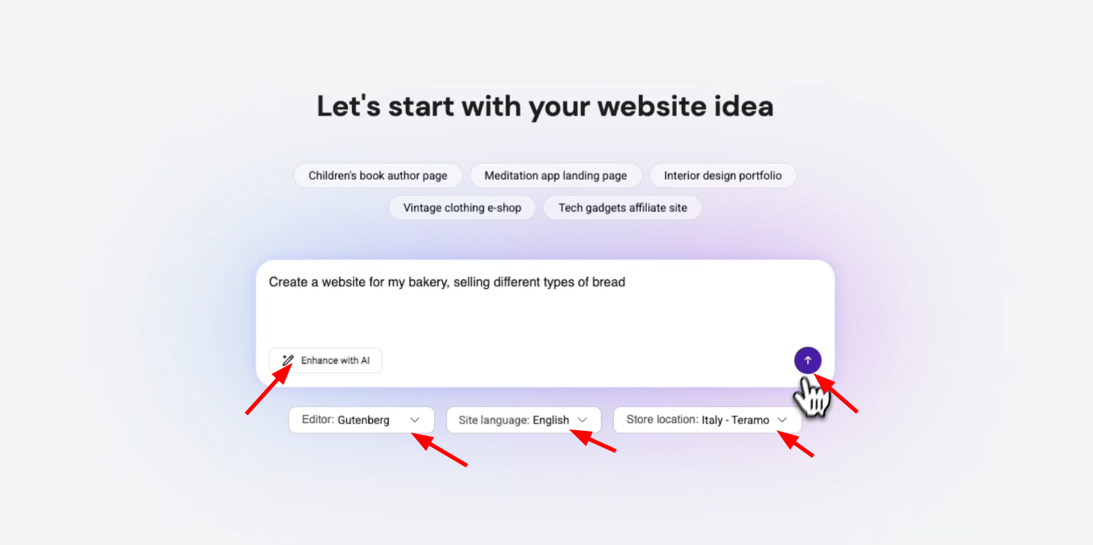1093x545 pixels.
Task: Choose the Children's book author page suggestion
Action: pos(378,176)
